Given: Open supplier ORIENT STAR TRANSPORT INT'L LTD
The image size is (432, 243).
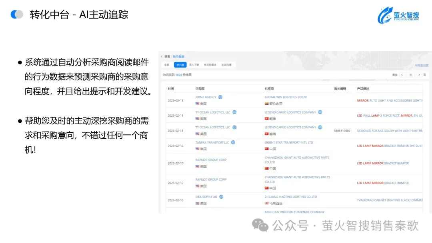Looking at the screenshot, I should [x=289, y=143].
